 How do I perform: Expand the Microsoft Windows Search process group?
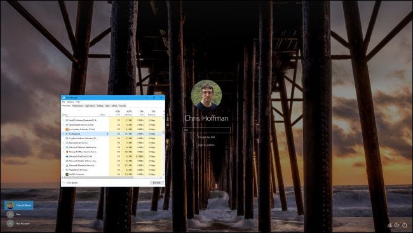(x=63, y=165)
